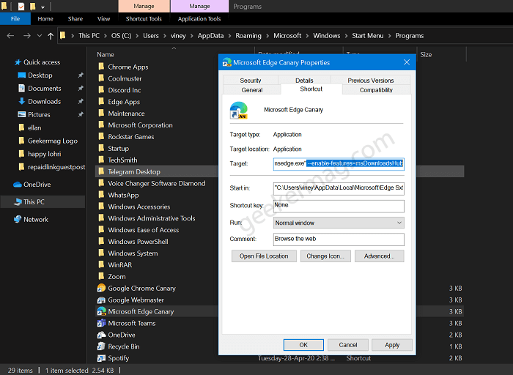This screenshot has height=375, width=513.
Task: Confirm with the OK button
Action: [x=303, y=344]
